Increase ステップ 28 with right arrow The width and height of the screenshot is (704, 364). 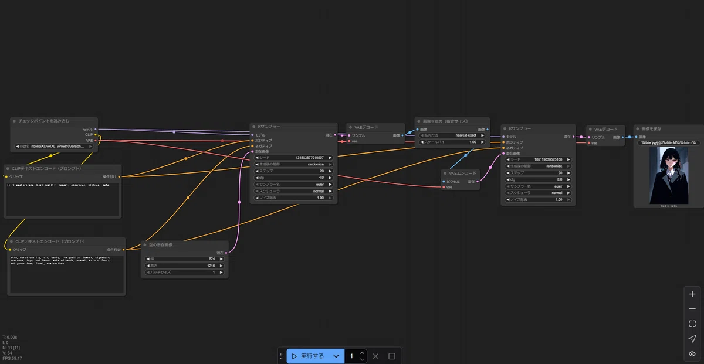(330, 171)
